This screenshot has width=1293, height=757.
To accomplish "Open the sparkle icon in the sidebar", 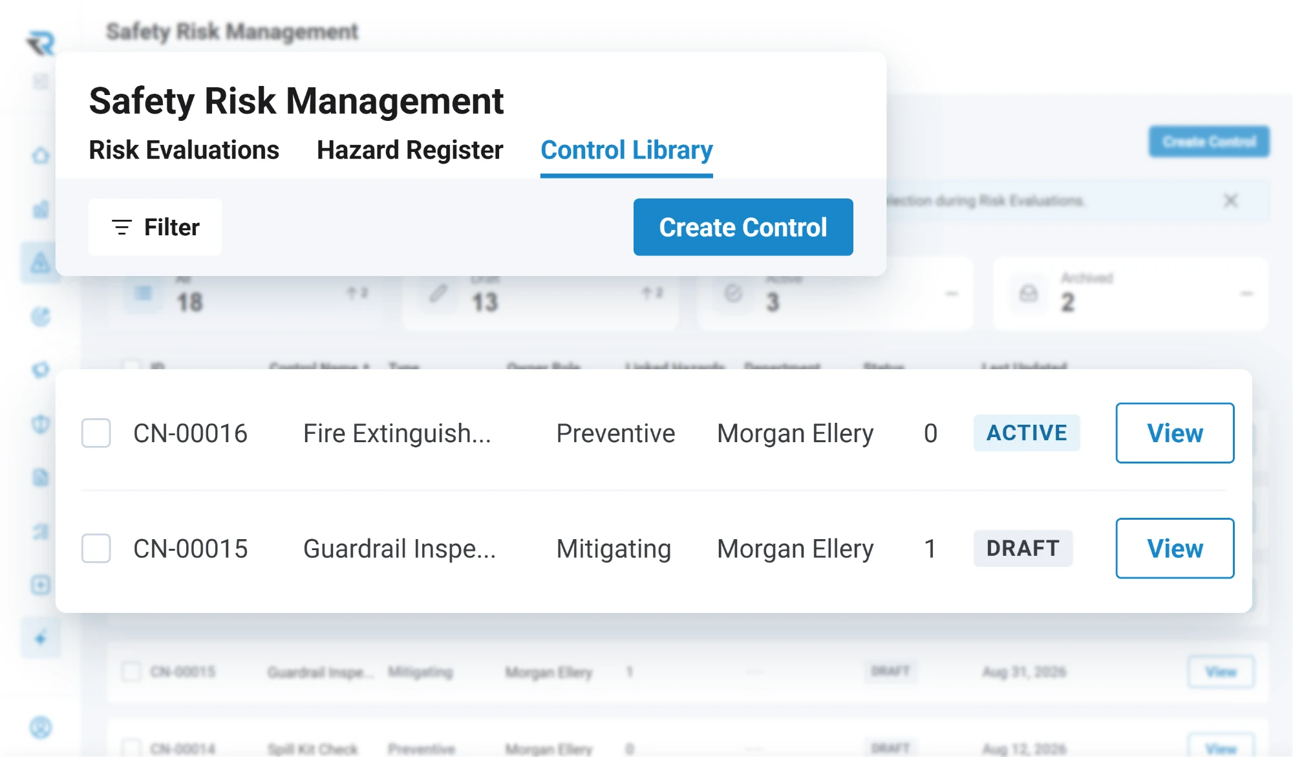I will [x=40, y=638].
